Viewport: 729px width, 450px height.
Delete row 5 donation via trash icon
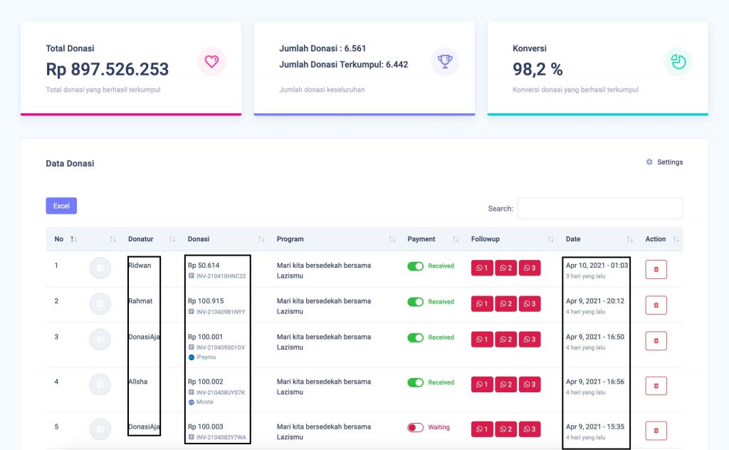[x=656, y=430]
